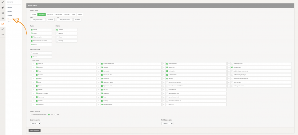This screenshot has width=298, height=135.
Task: Click the rocket icon in left sidebar
Action: click(3, 8)
